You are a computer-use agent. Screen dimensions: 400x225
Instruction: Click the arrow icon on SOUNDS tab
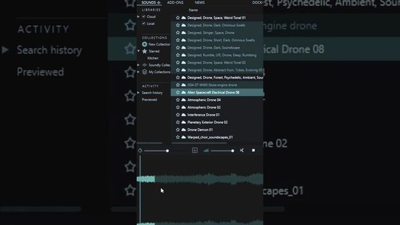click(x=159, y=2)
